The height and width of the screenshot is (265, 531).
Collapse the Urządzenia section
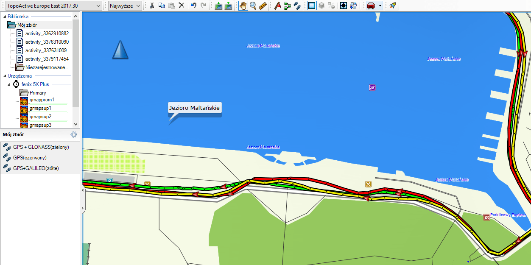pyautogui.click(x=4, y=76)
